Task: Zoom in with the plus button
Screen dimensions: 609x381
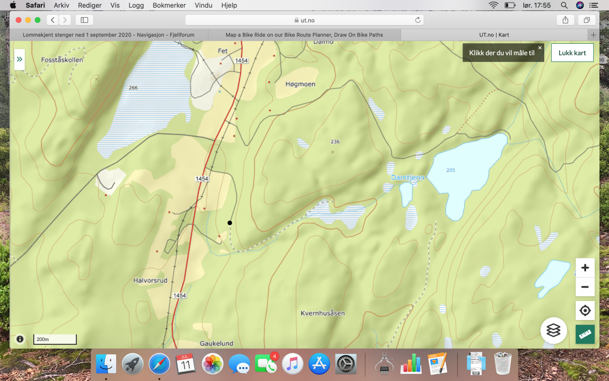Action: pos(585,268)
